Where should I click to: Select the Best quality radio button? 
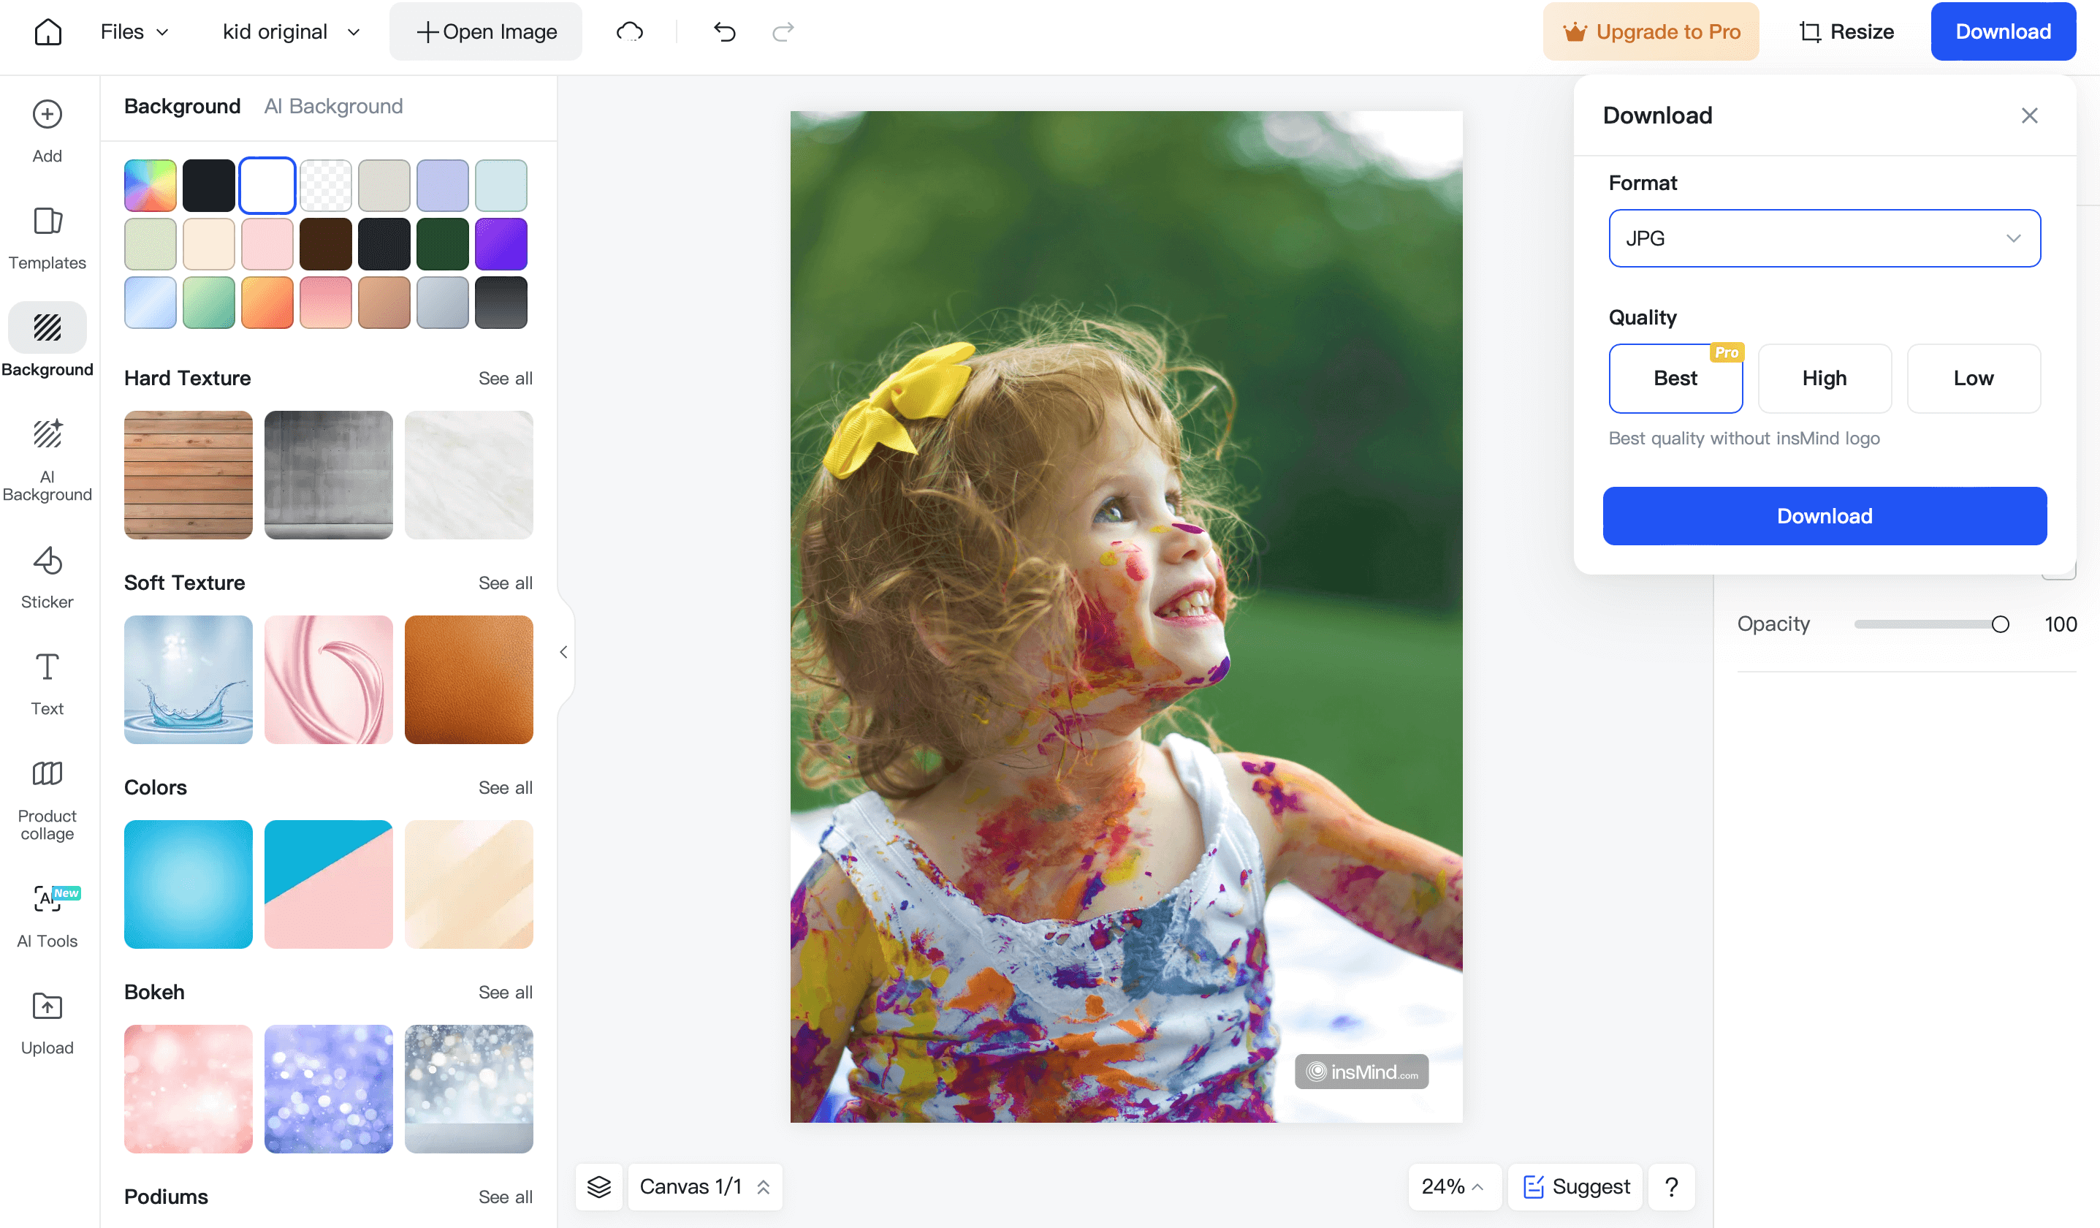tap(1675, 377)
